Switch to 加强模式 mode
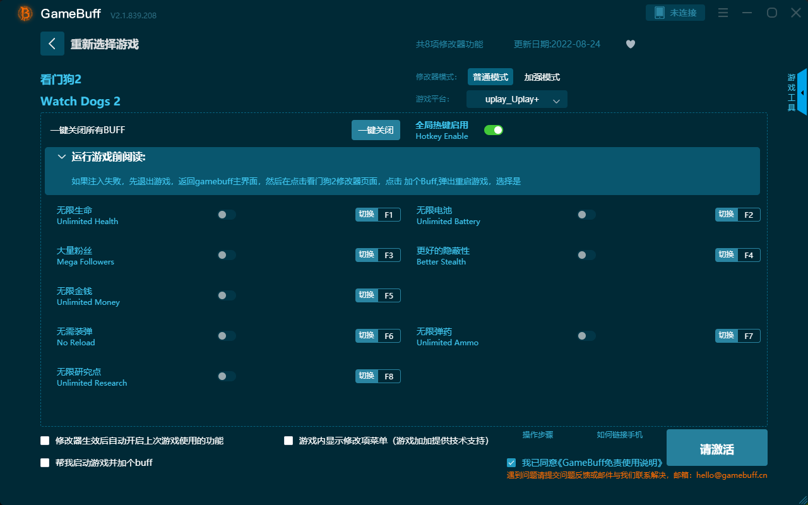Viewport: 808px width, 505px height. pyautogui.click(x=542, y=76)
